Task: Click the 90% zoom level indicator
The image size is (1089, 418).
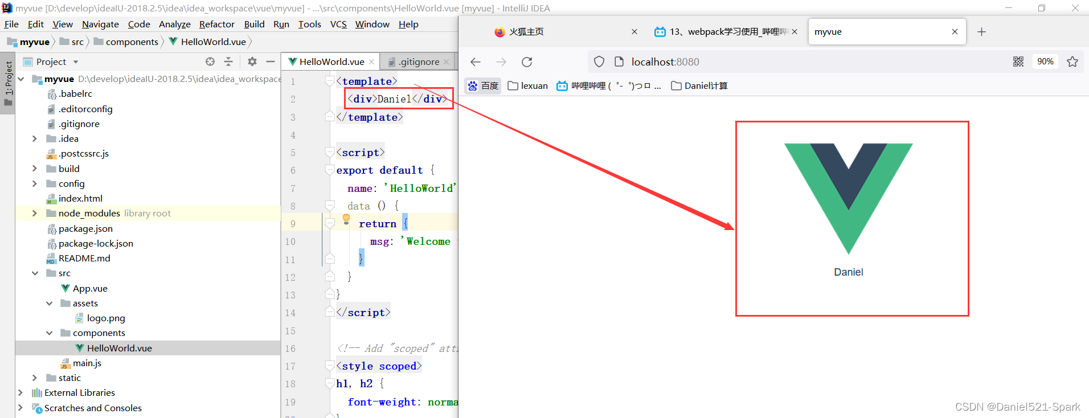Action: click(1045, 62)
